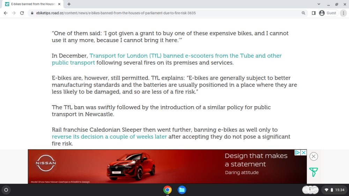
Task: Toggle the browser side panel
Action: [x=314, y=13]
